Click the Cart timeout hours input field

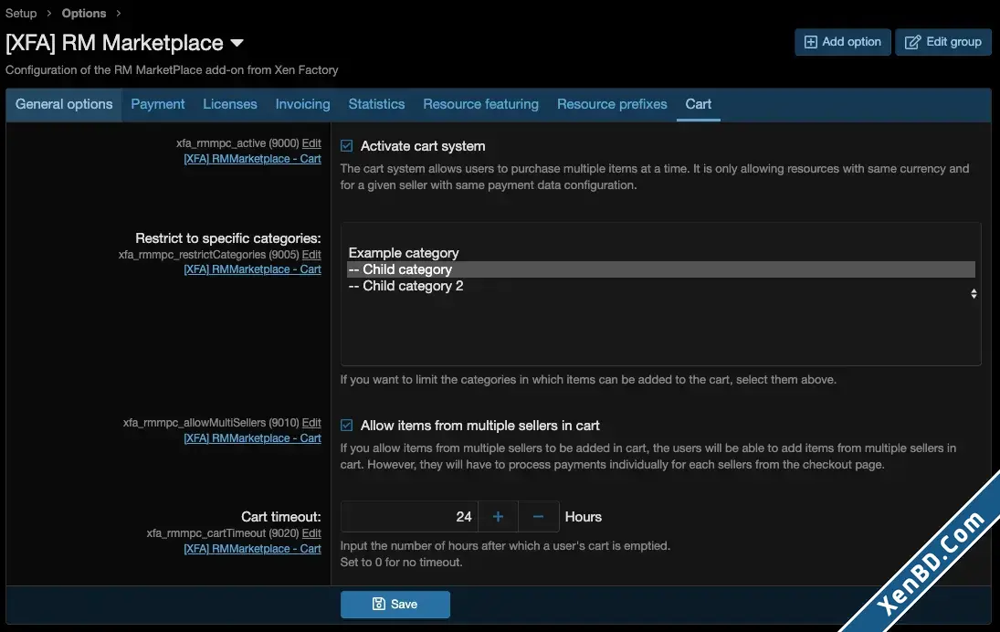tap(409, 517)
